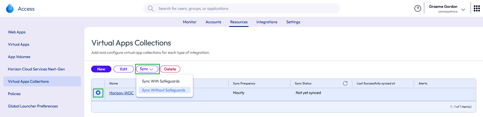Click the Edit button
The image size is (483, 117).
(x=123, y=69)
